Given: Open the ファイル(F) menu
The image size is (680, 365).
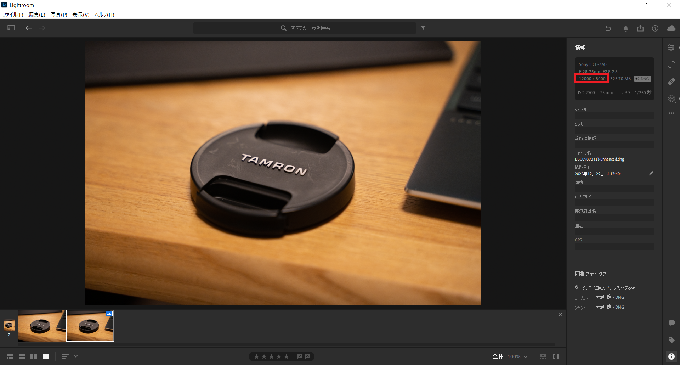Looking at the screenshot, I should [13, 15].
